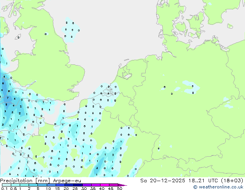Click the over-50 mm legend arrow tip

point(122,185)
